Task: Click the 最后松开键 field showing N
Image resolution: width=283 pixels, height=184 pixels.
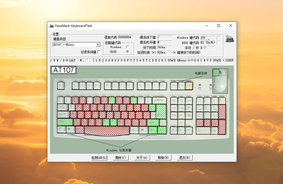Action: tap(164, 42)
